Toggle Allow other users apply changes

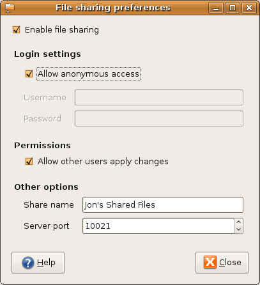point(29,161)
